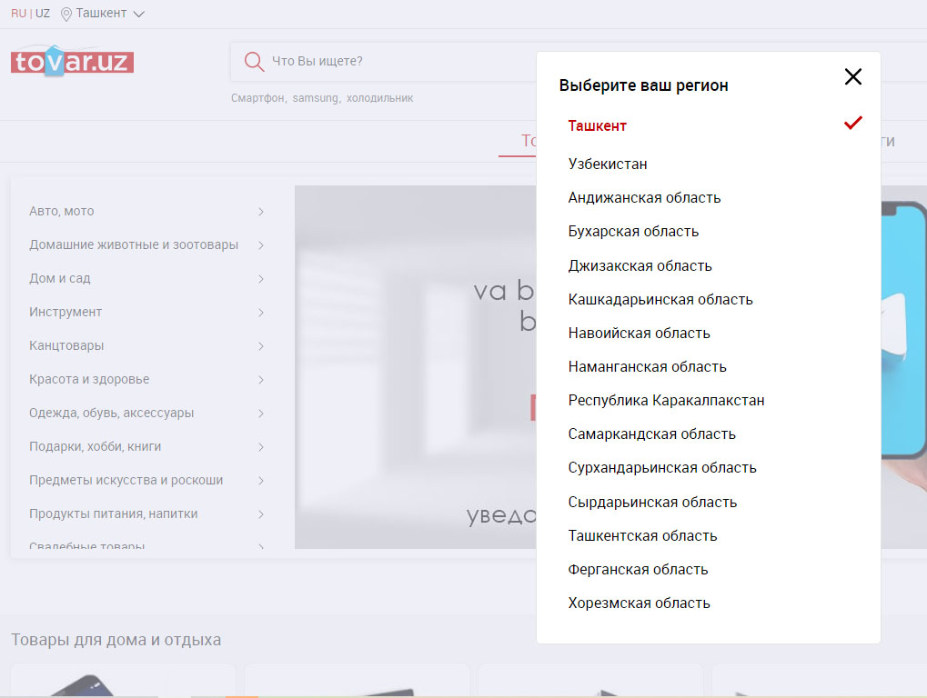Select Узбекистан as the region

coord(608,165)
